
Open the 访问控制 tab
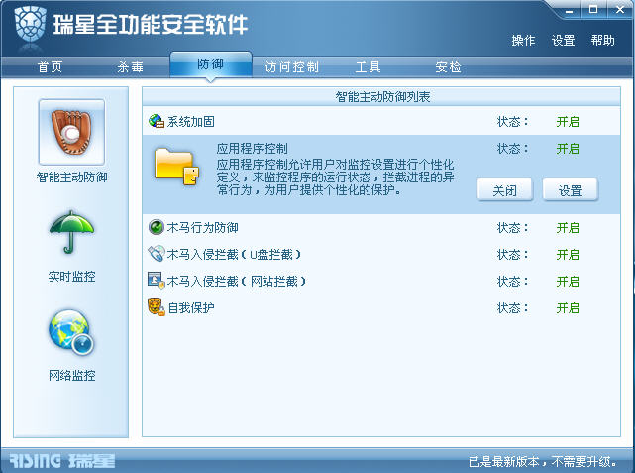coord(291,66)
